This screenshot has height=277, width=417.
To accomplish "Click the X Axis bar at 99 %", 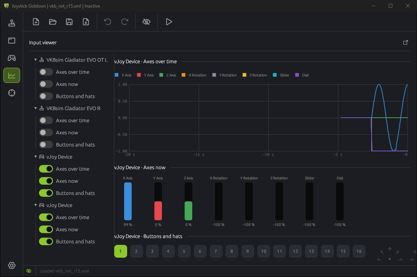I will pyautogui.click(x=128, y=201).
